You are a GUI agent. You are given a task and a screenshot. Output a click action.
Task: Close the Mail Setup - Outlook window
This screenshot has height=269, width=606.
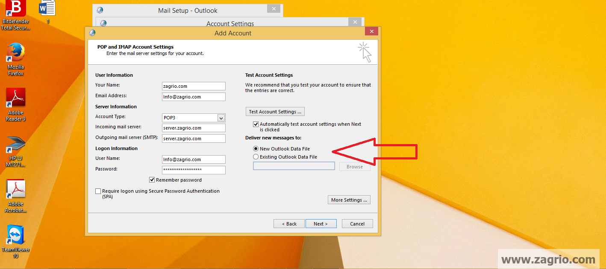274,8
